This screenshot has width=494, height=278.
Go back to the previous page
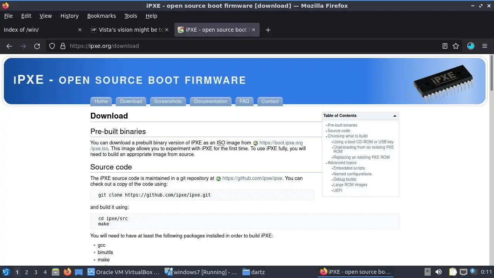pyautogui.click(x=9, y=46)
